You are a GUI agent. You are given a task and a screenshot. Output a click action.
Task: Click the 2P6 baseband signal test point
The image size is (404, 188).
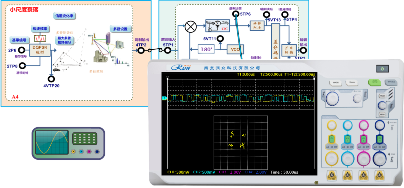[22, 50]
